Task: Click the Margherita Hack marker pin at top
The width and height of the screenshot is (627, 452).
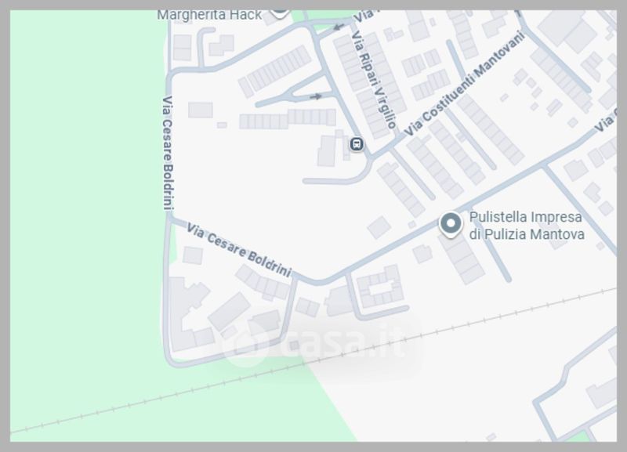Action: point(280,13)
